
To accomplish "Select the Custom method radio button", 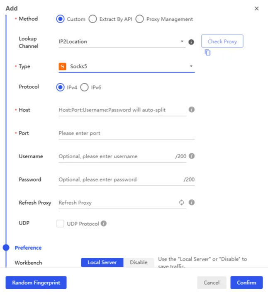I will 60,19.
